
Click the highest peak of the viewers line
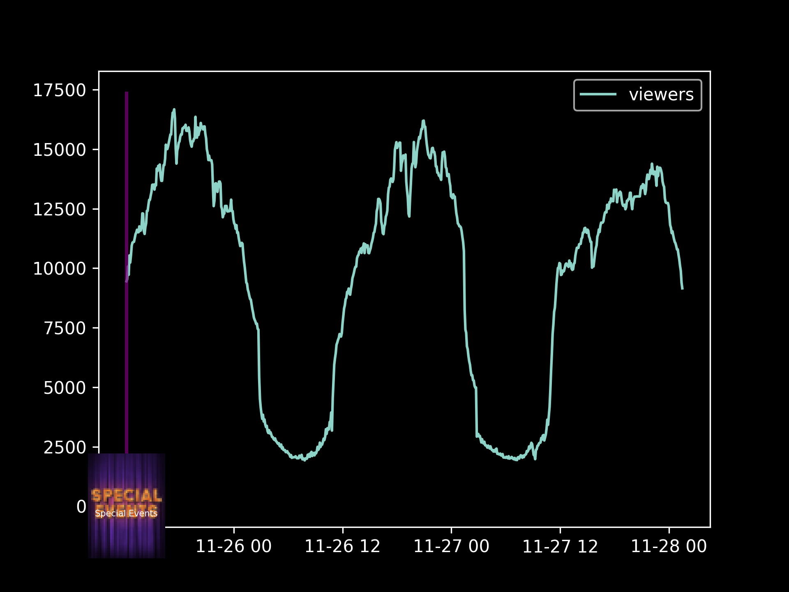pyautogui.click(x=174, y=110)
